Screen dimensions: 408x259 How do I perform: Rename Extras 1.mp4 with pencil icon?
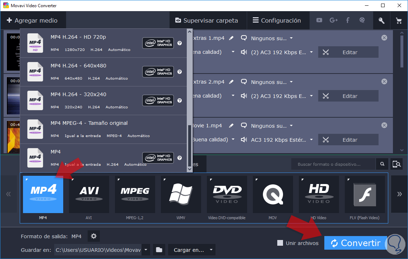(231, 38)
